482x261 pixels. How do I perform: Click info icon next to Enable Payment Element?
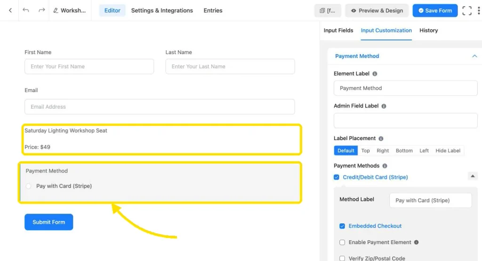[416, 242]
